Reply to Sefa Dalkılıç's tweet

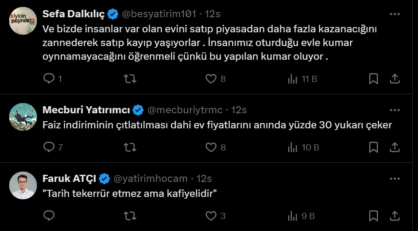[x=49, y=79]
